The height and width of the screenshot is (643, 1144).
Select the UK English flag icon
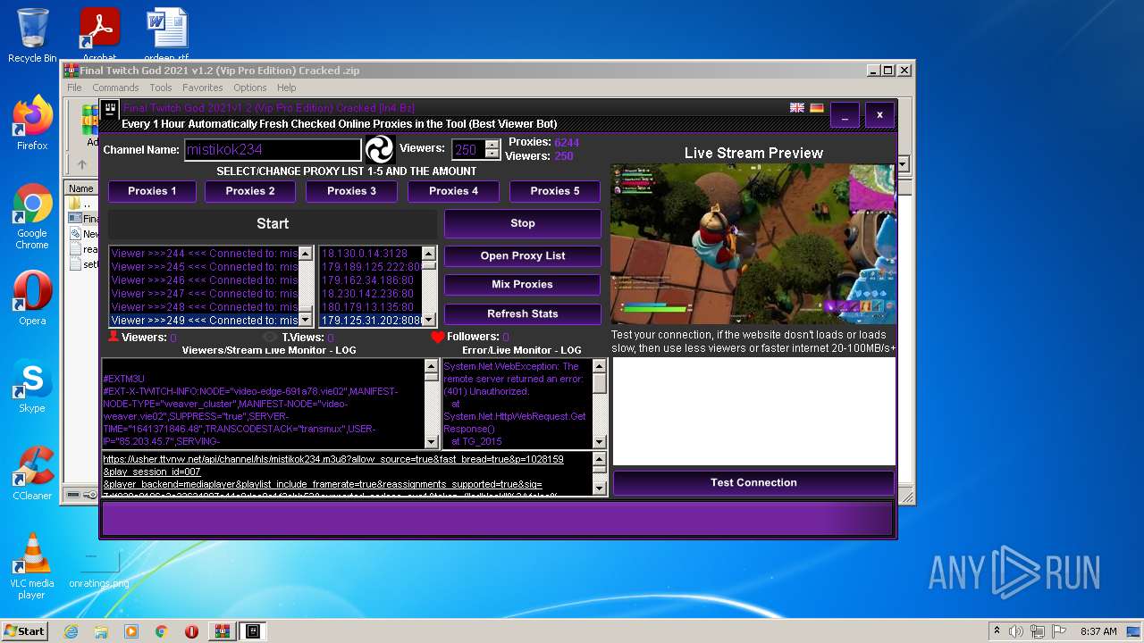[x=797, y=108]
